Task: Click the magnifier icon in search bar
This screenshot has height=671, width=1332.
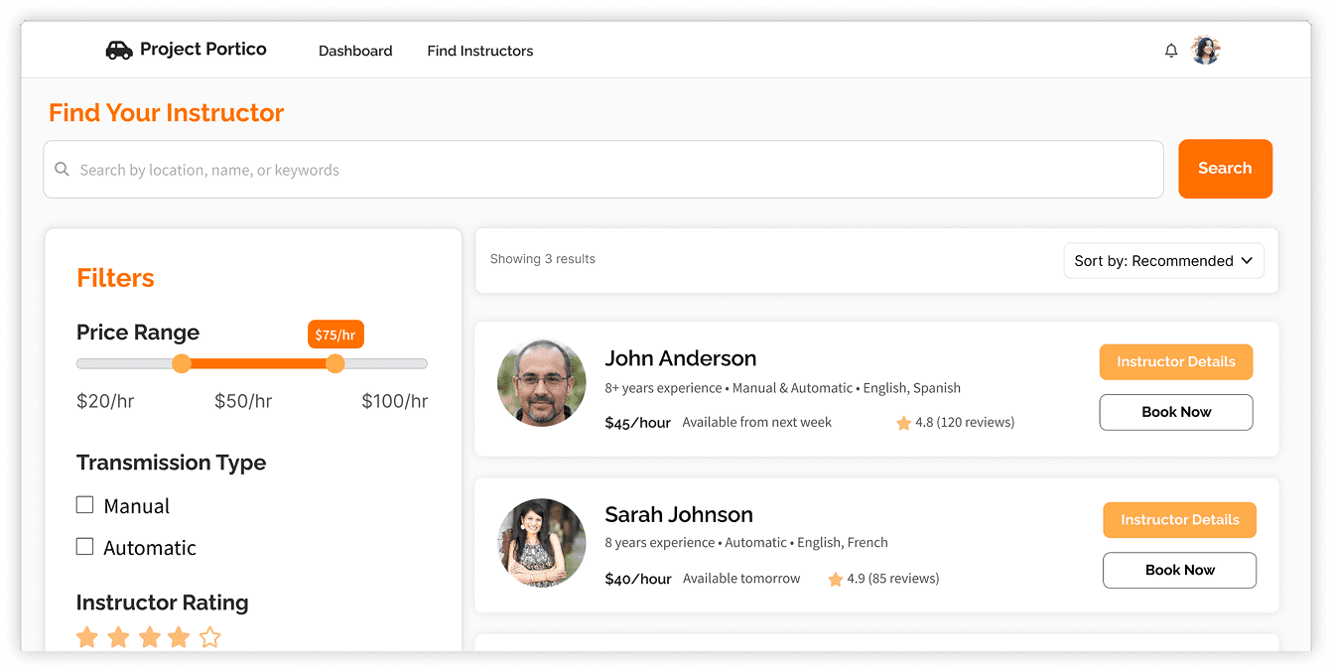Action: coord(62,170)
